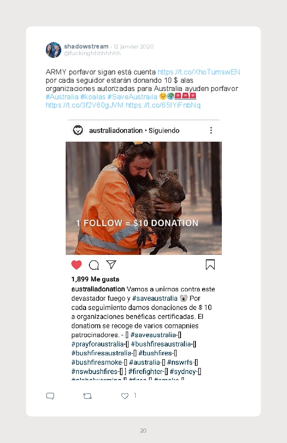Open the shadowstream username
The image size is (287, 443).
click(86, 46)
